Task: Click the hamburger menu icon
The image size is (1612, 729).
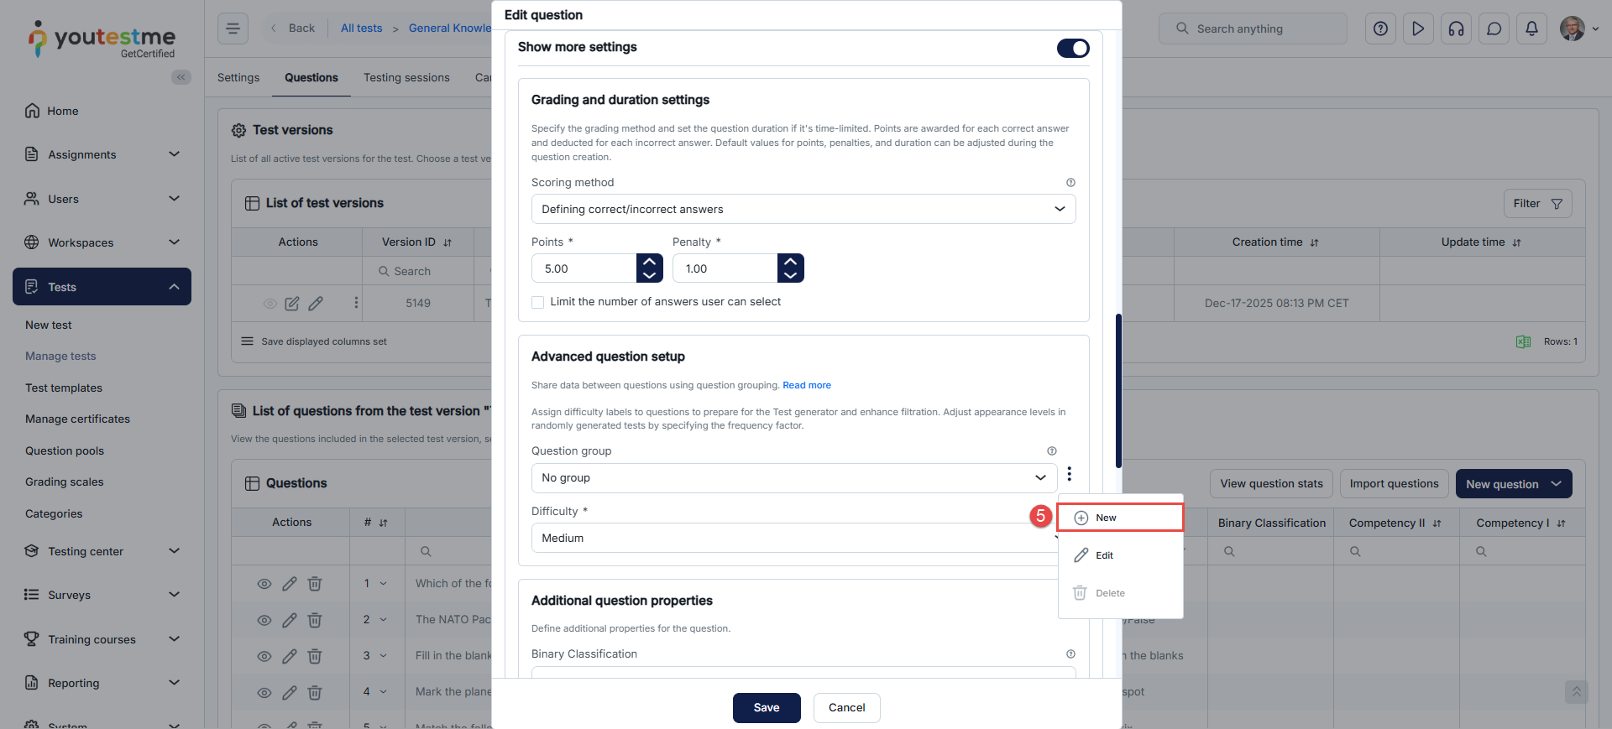Action: click(x=233, y=29)
